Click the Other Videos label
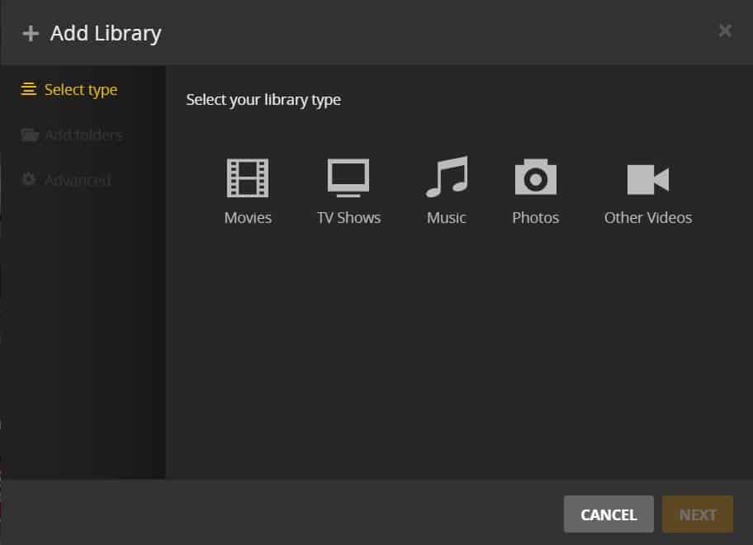This screenshot has width=753, height=545. pyautogui.click(x=648, y=218)
